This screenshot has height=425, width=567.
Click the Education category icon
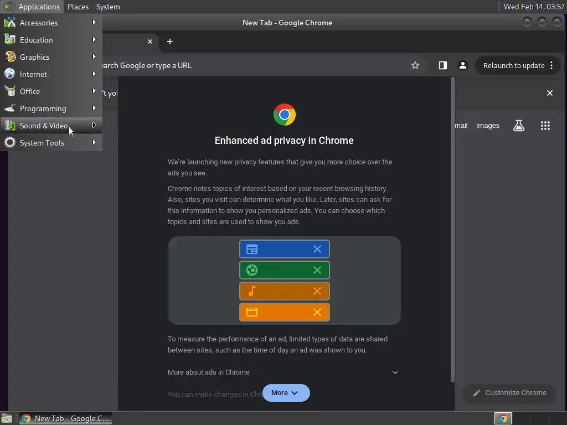click(10, 39)
